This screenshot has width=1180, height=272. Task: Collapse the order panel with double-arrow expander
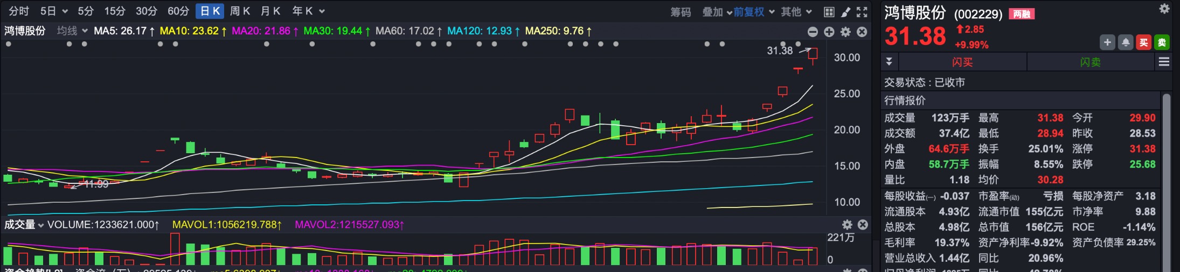click(889, 62)
